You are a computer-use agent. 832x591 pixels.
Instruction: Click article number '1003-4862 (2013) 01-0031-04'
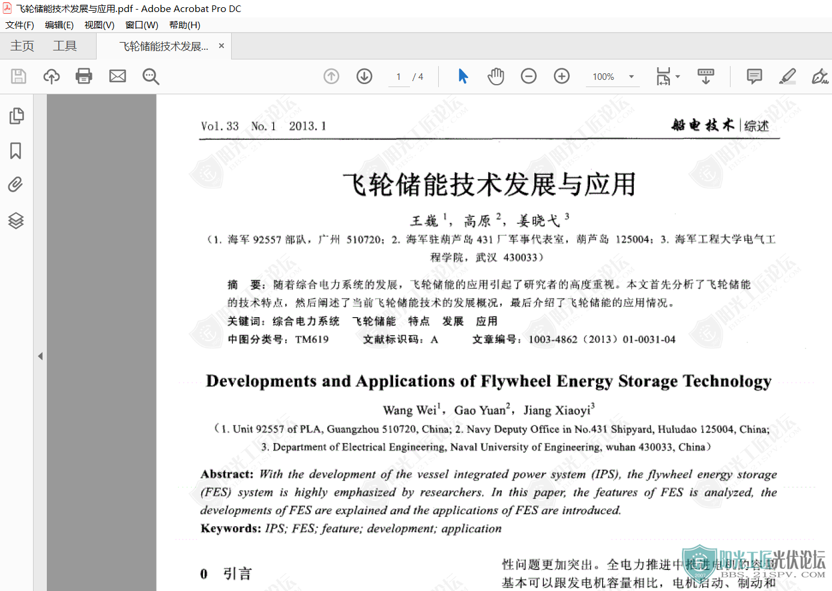(x=602, y=339)
